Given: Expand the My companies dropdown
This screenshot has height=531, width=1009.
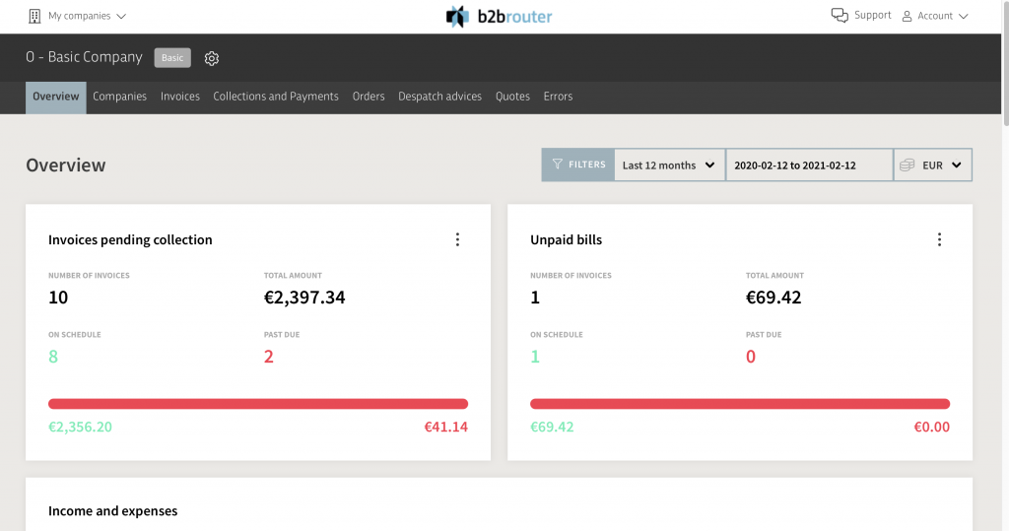Looking at the screenshot, I should (87, 16).
